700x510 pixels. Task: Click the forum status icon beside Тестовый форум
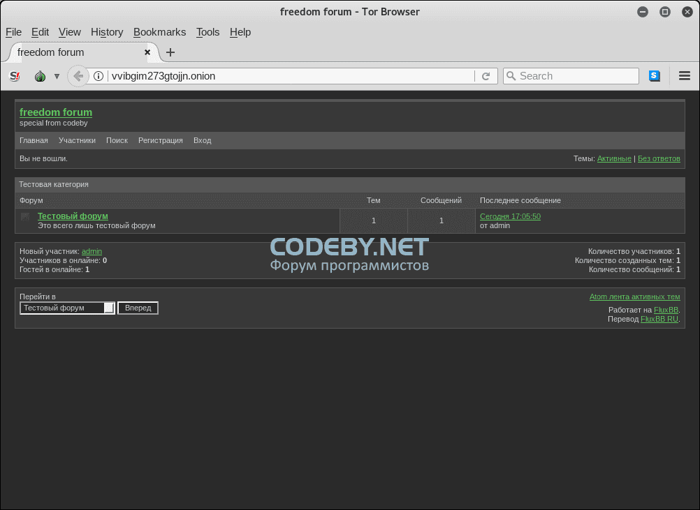point(25,217)
